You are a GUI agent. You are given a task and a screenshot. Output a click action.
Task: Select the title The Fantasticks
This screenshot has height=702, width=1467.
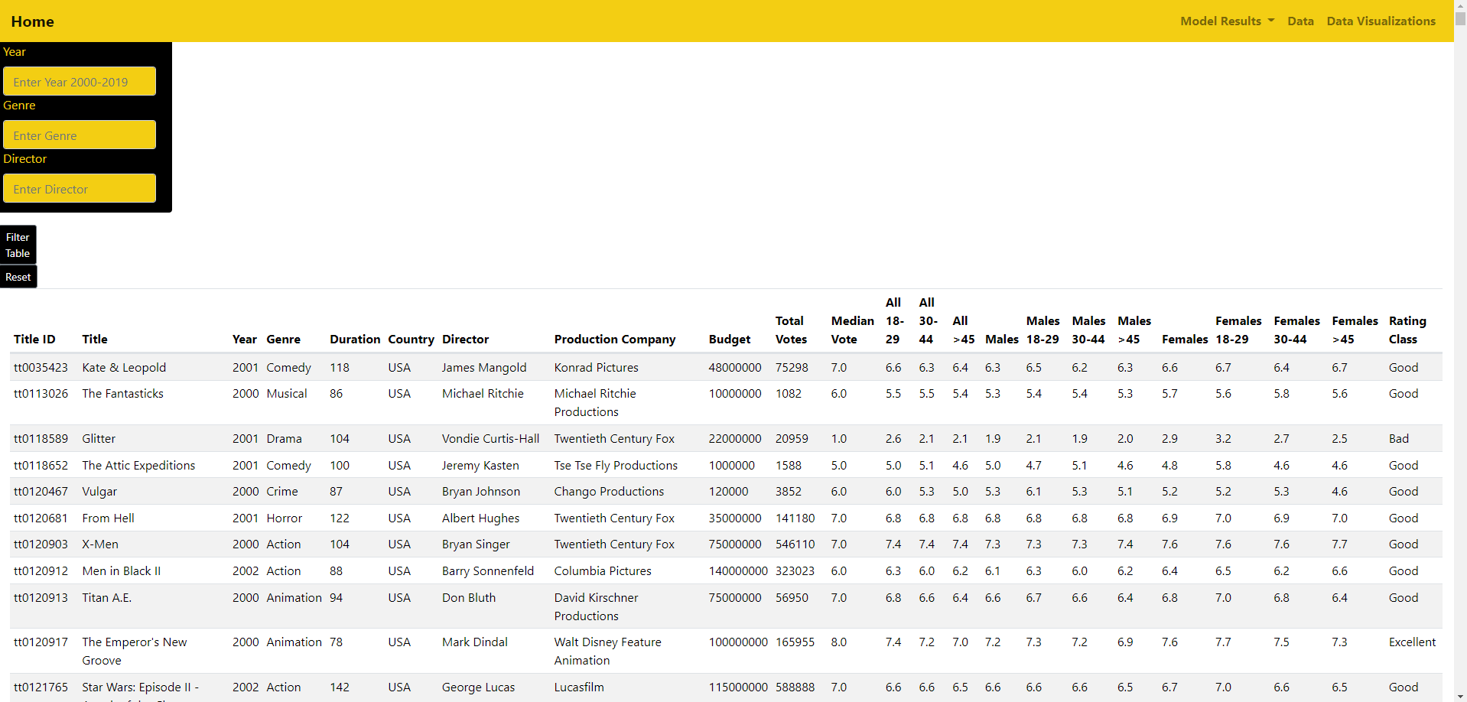coord(123,393)
